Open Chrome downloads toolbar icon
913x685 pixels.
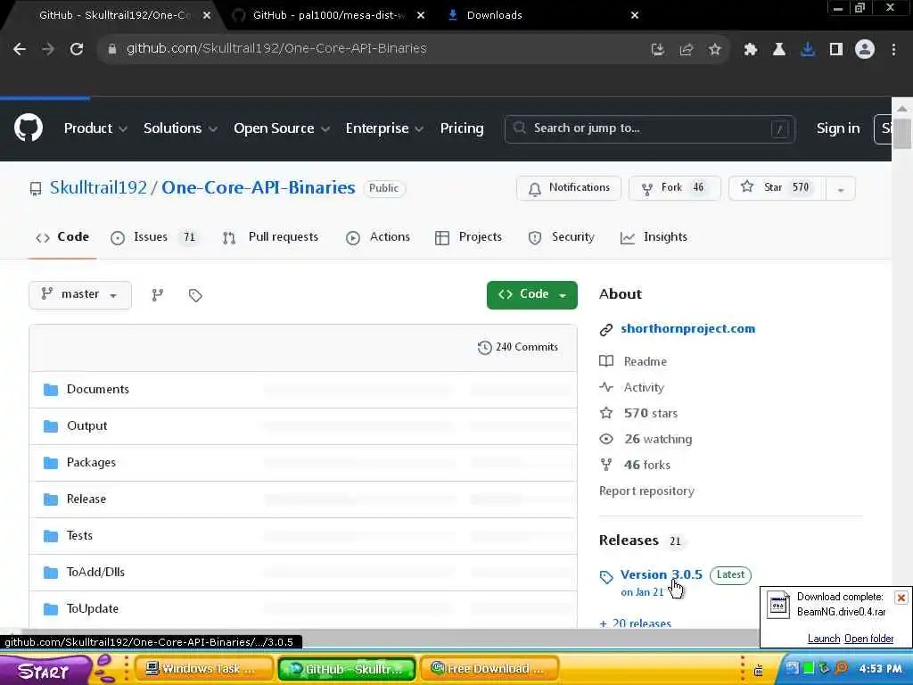pyautogui.click(x=808, y=50)
